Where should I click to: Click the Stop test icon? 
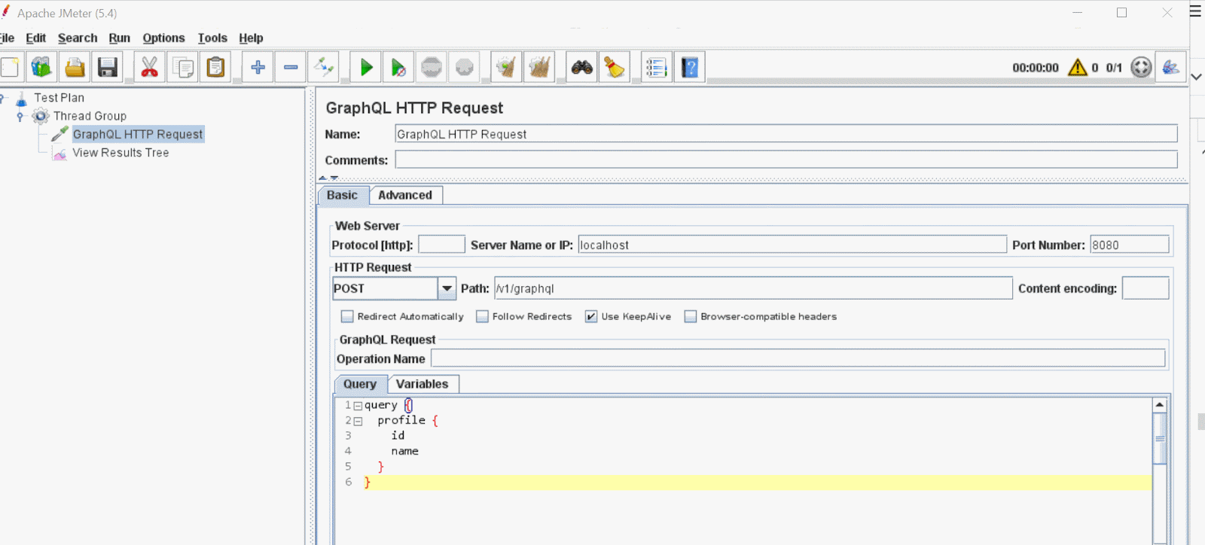(432, 68)
